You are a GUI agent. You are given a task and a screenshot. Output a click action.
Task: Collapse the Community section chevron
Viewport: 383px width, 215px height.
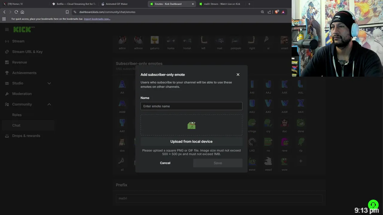click(49, 104)
